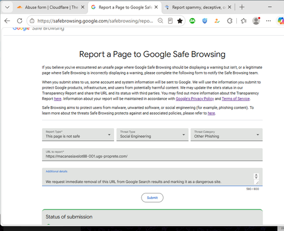284x231 pixels.
Task: Click the Status of submission heading
Action: pos(69,217)
